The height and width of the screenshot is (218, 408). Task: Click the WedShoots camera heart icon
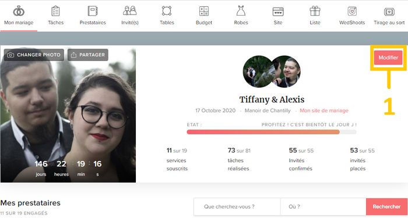pyautogui.click(x=352, y=11)
